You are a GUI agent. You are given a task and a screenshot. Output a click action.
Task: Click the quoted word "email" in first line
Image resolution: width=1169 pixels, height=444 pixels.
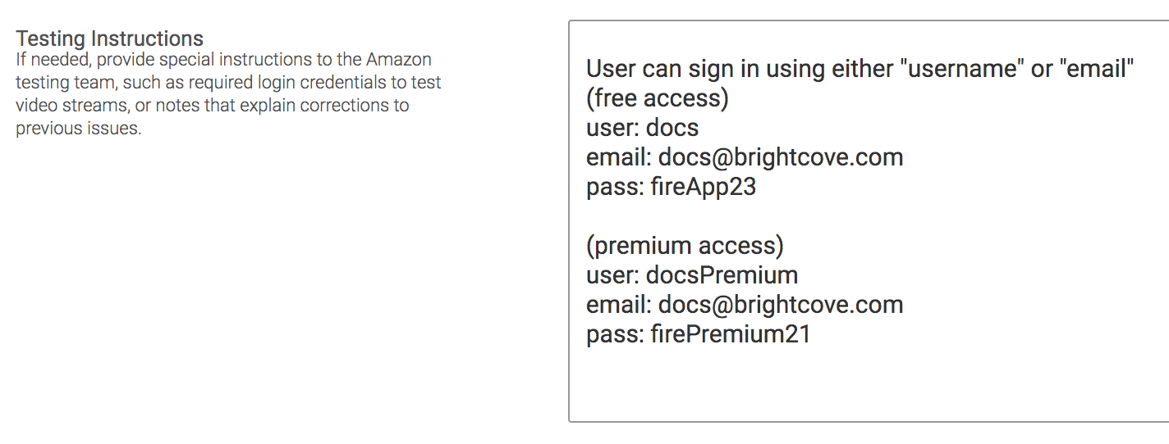[x=1100, y=69]
